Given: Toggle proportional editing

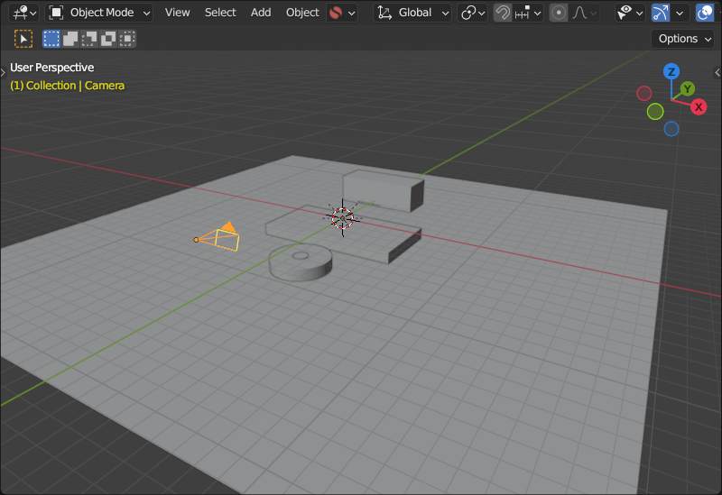Looking at the screenshot, I should (559, 13).
